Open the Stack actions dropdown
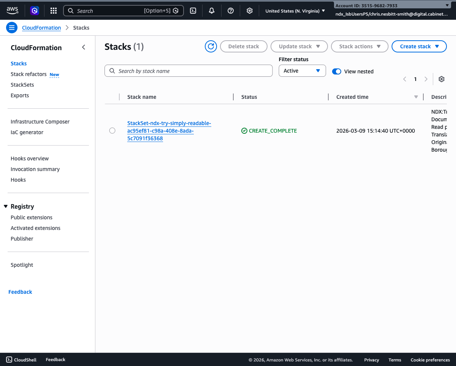This screenshot has height=366, width=456. [359, 46]
